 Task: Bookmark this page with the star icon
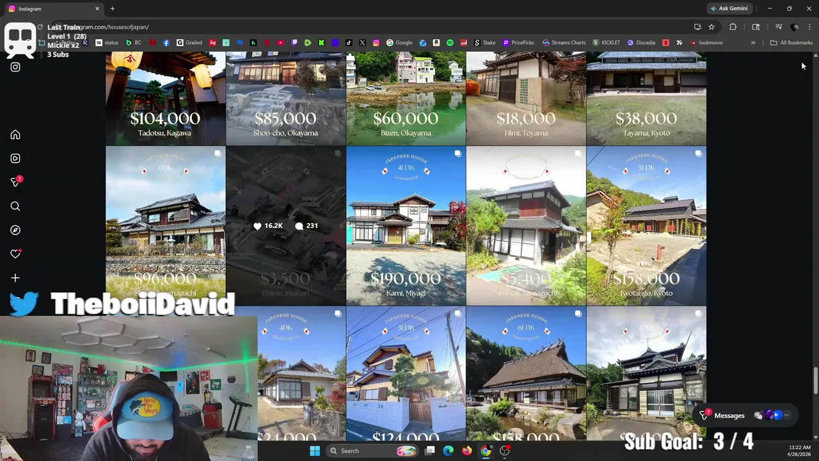[712, 27]
